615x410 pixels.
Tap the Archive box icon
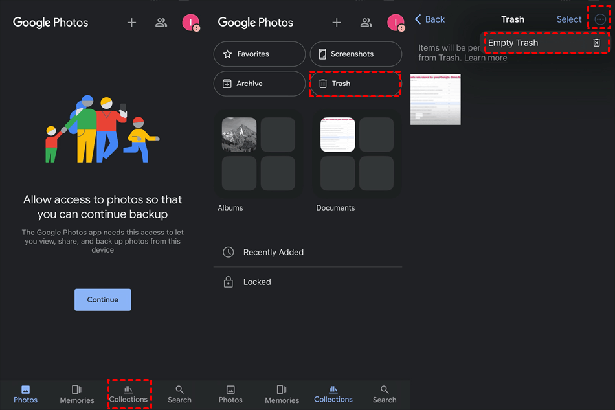(x=227, y=84)
